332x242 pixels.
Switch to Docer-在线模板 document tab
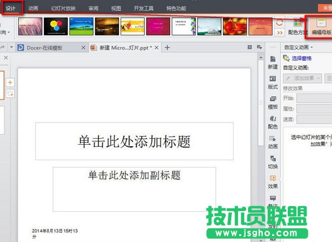[x=44, y=48]
